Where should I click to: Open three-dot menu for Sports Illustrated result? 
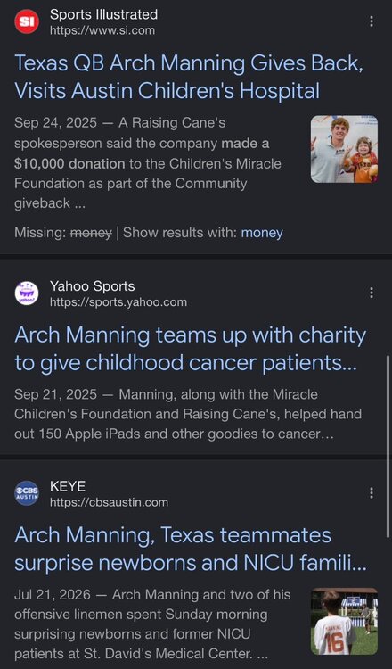coord(372,21)
